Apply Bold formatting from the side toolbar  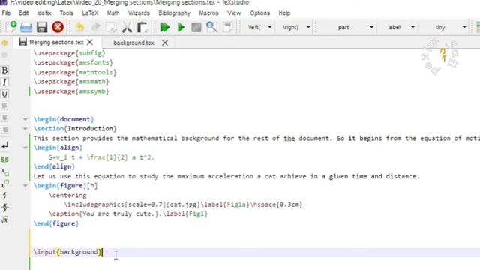click(4, 70)
